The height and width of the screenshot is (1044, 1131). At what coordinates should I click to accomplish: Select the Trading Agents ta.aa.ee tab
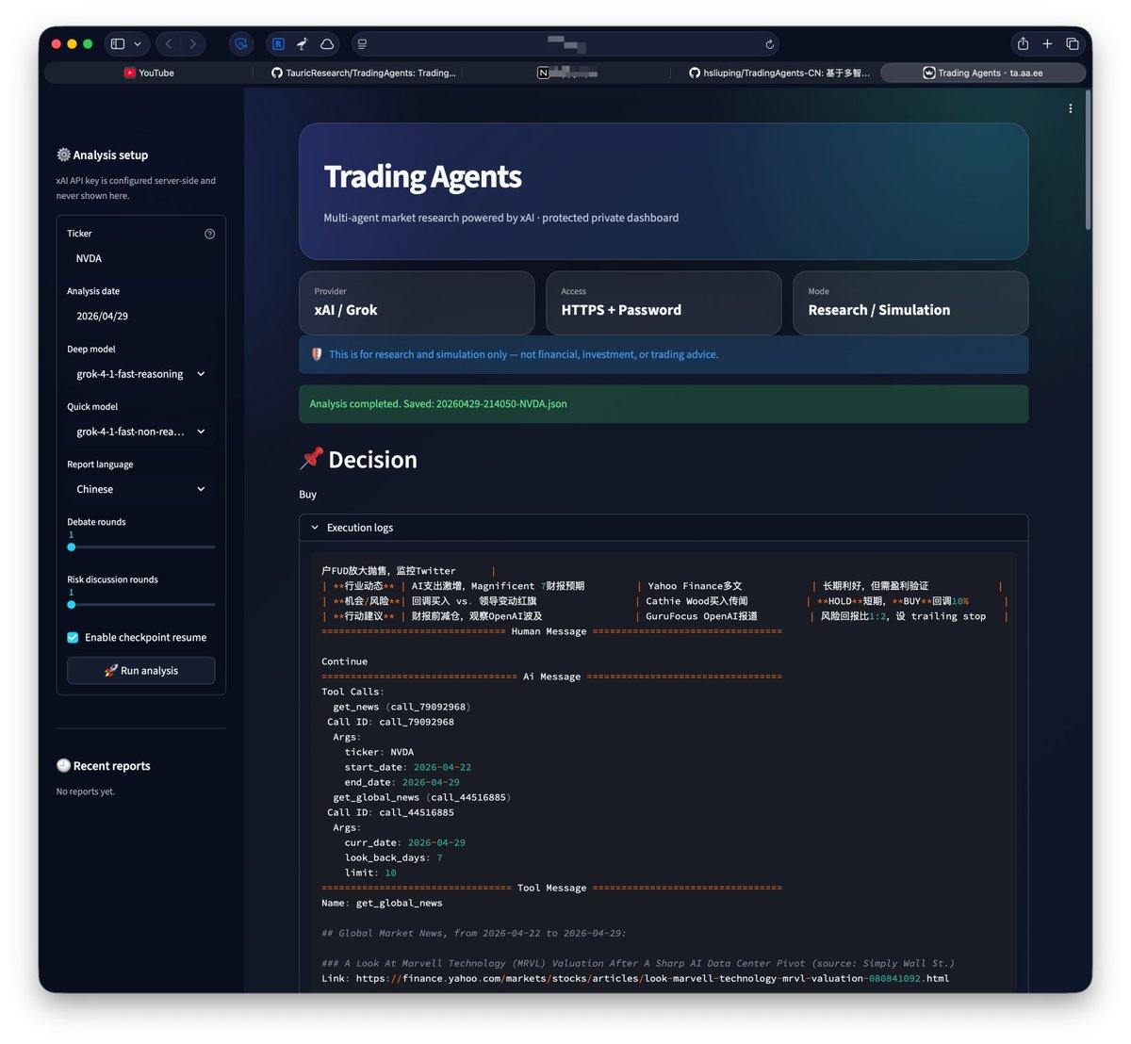click(982, 73)
